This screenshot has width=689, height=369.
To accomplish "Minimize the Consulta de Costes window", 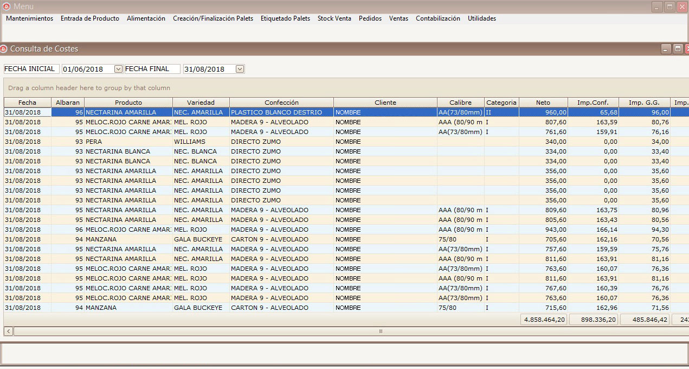I will pos(666,49).
